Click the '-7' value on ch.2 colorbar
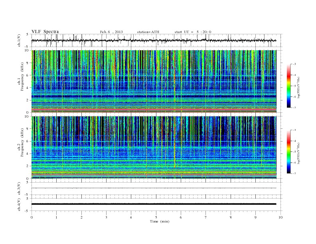 pos(294,173)
